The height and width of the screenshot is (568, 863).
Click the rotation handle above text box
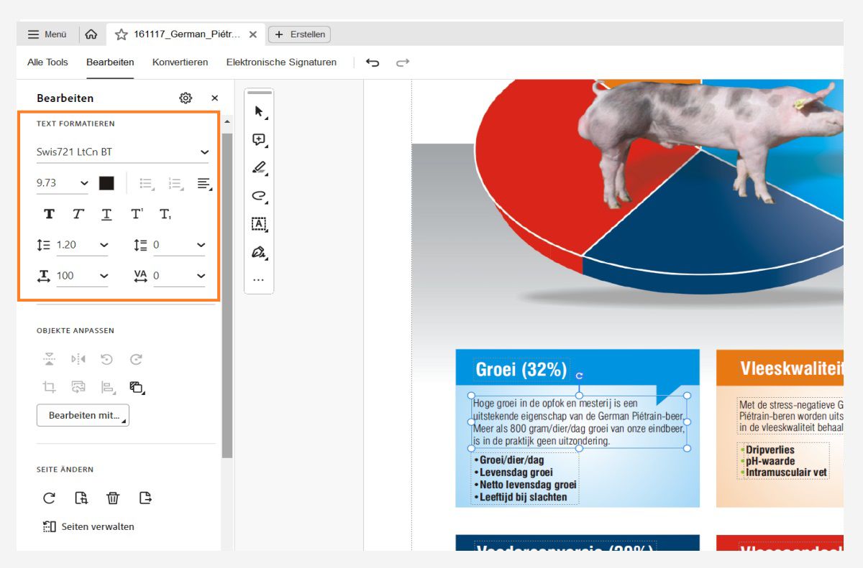pyautogui.click(x=579, y=376)
